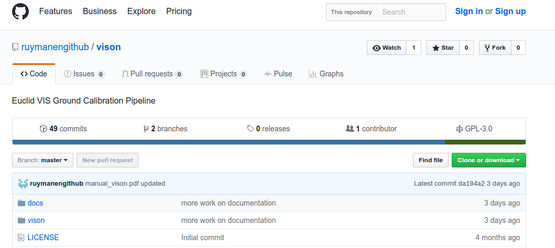The width and height of the screenshot is (555, 248).
Task: Open ruymanengithub owner profile link
Action: (55, 47)
